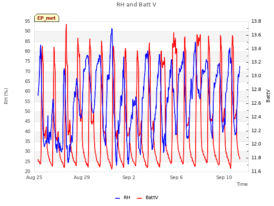Viewport: 274px width, 206px height.
Task: Click the 80 value on RH axis
Action: pyautogui.click(x=27, y=51)
